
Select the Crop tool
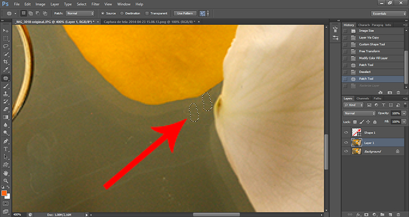click(x=6, y=62)
